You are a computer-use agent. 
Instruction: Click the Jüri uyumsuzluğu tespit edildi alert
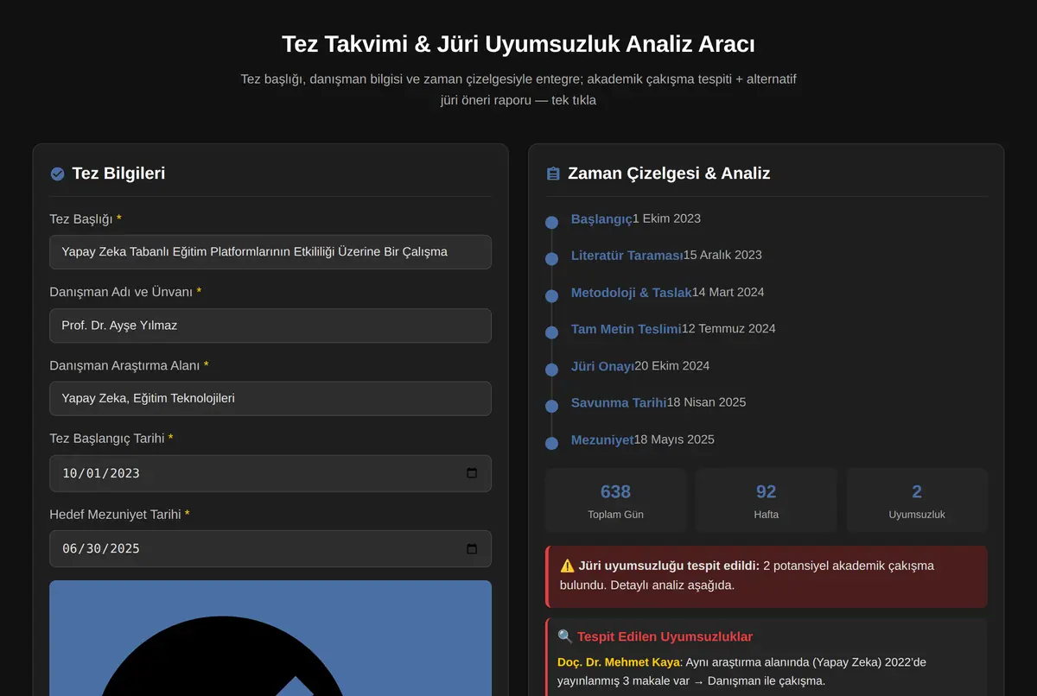767,576
